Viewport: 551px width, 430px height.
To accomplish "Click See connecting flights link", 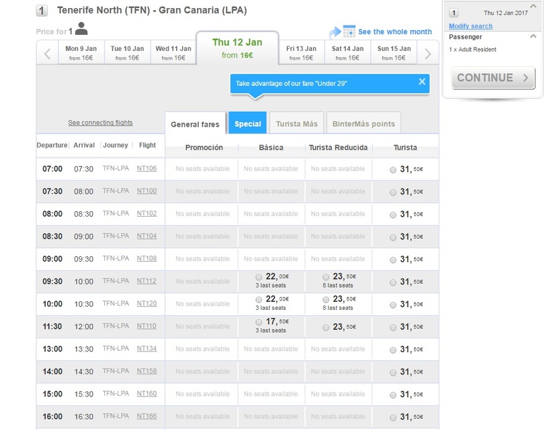I will tap(100, 123).
